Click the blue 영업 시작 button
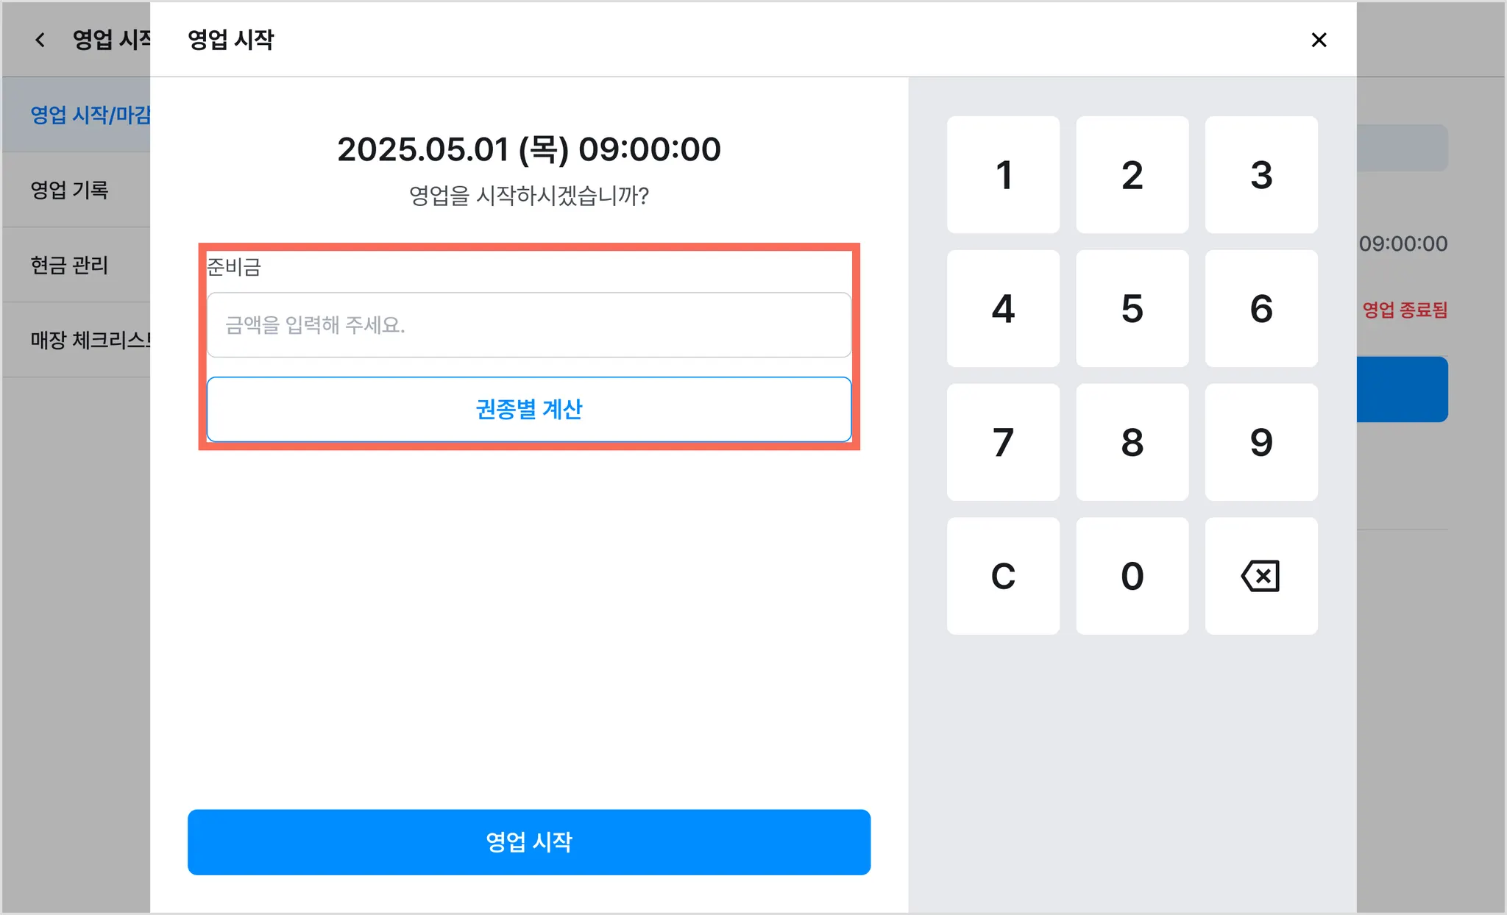 coord(528,842)
